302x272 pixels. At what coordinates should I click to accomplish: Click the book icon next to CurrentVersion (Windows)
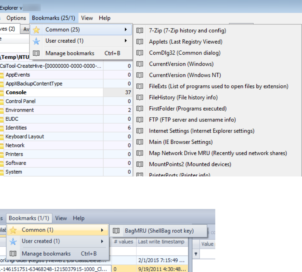coord(140,64)
